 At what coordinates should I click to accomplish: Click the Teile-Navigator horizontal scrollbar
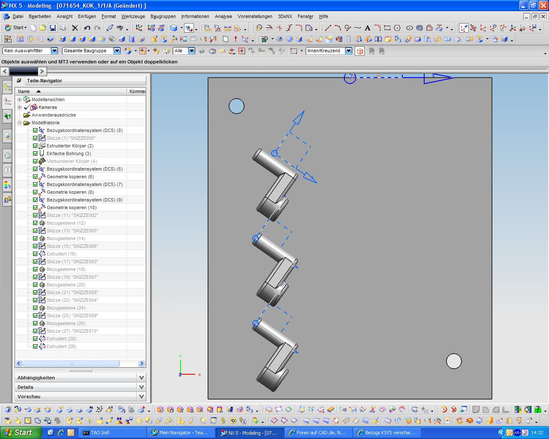tap(71, 364)
